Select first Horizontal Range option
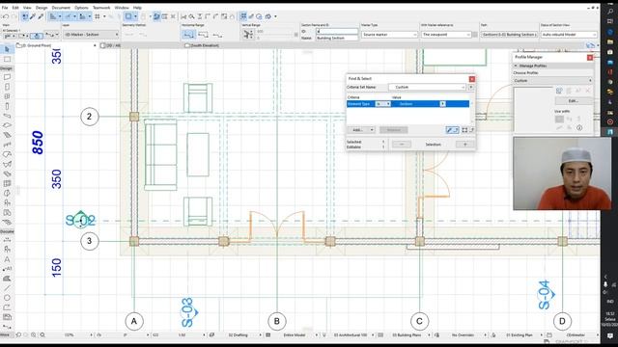Screen dimensions: 618x347 click(x=188, y=35)
